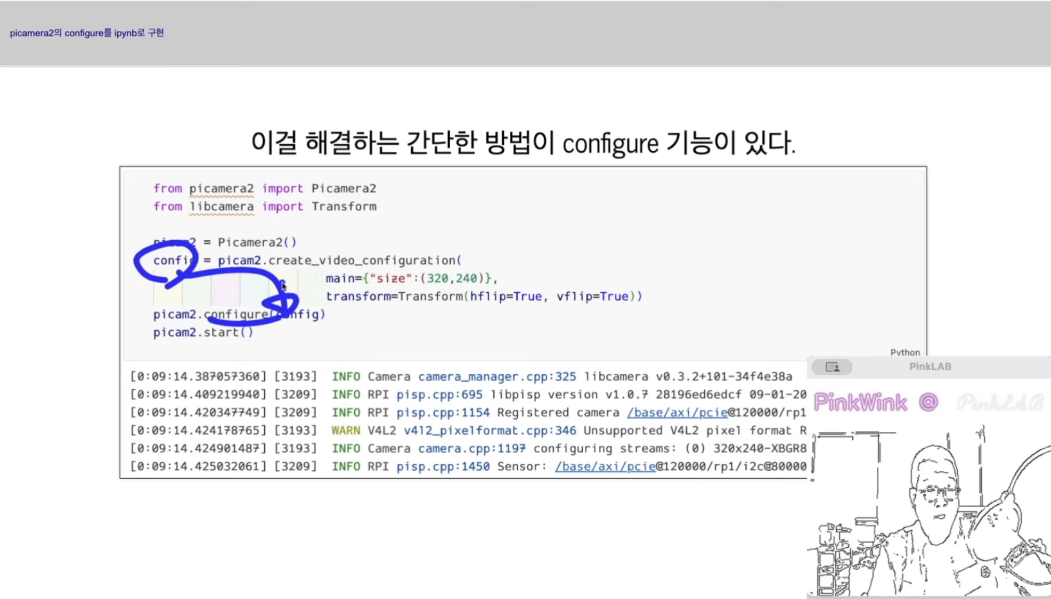This screenshot has width=1051, height=599.
Task: Click the picamera2 configure ipynb header title
Action: pyautogui.click(x=87, y=33)
